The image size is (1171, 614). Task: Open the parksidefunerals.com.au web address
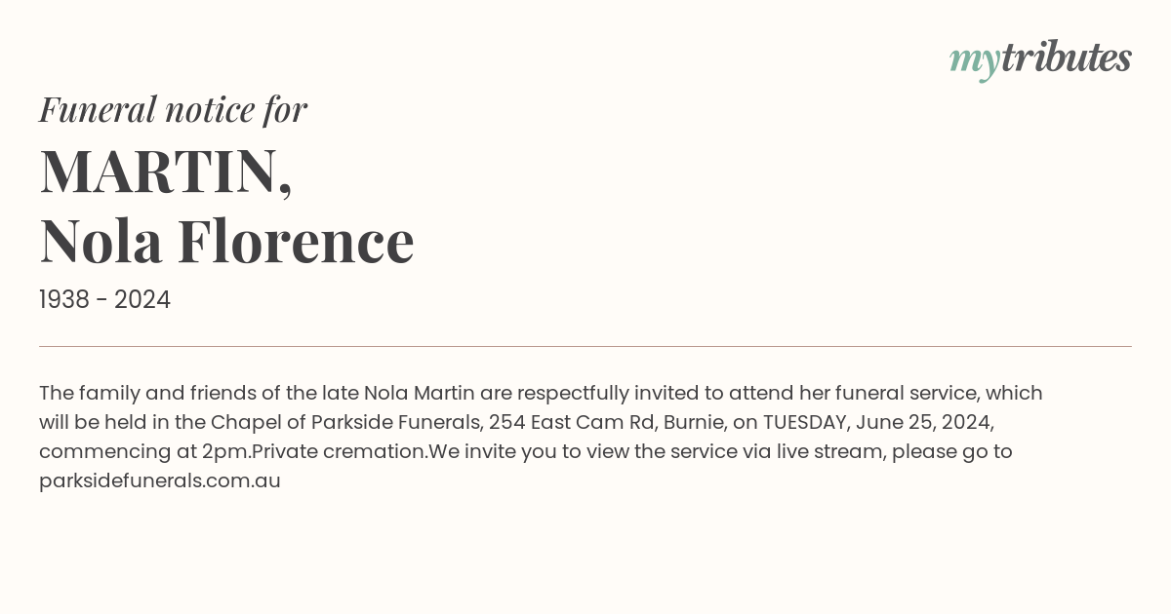coord(160,480)
